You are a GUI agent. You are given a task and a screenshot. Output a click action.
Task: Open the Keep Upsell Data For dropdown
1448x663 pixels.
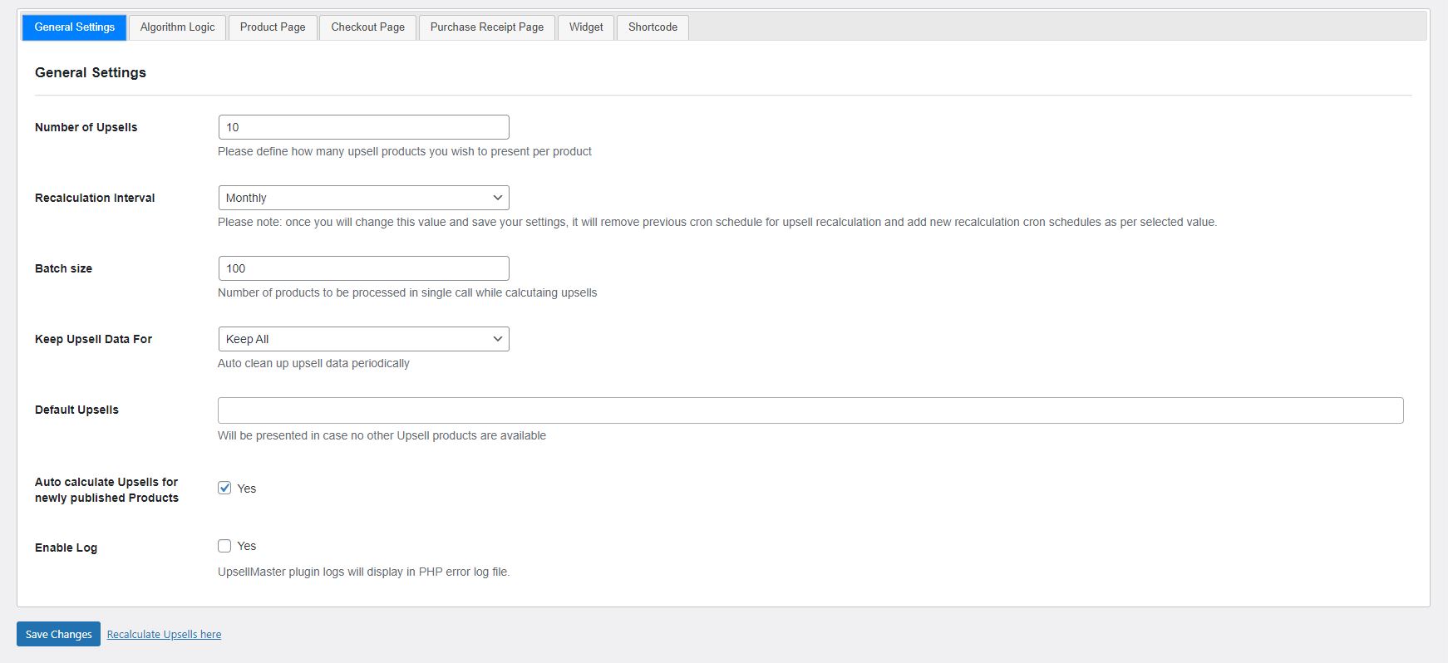[x=363, y=339]
